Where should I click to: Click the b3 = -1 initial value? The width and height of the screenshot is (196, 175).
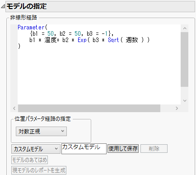pyautogui.click(x=97, y=33)
